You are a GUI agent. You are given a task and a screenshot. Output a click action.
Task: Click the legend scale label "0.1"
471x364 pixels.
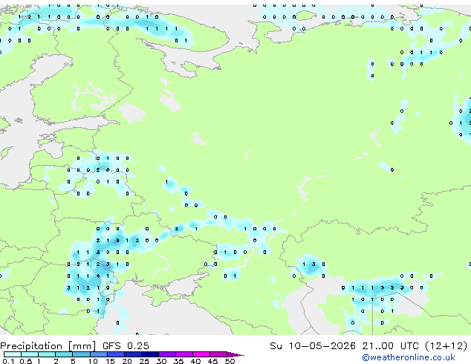pyautogui.click(x=8, y=361)
